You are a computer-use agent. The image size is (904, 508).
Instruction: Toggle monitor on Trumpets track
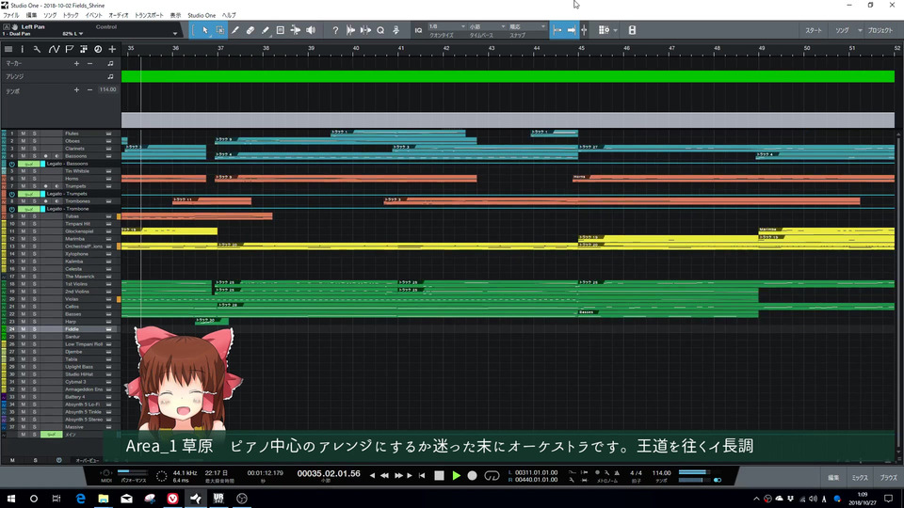point(56,186)
